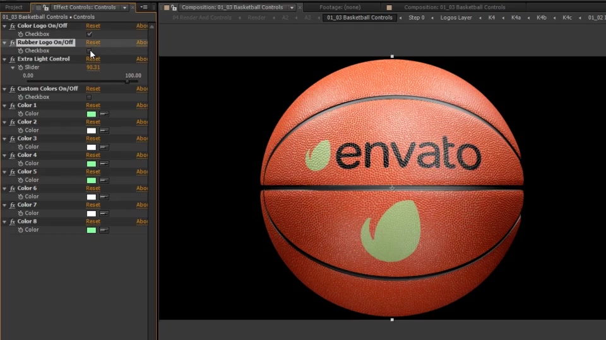Select the Footage (none) tab
This screenshot has height=340, width=606.
click(340, 8)
